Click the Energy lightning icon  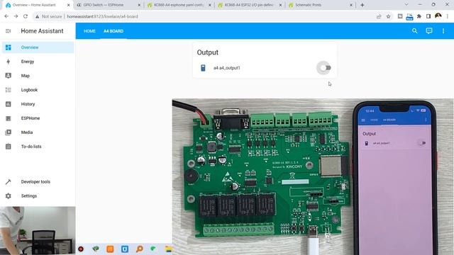[x=8, y=62]
